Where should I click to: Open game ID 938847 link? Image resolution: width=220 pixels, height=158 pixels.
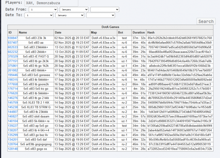pos(13,38)
